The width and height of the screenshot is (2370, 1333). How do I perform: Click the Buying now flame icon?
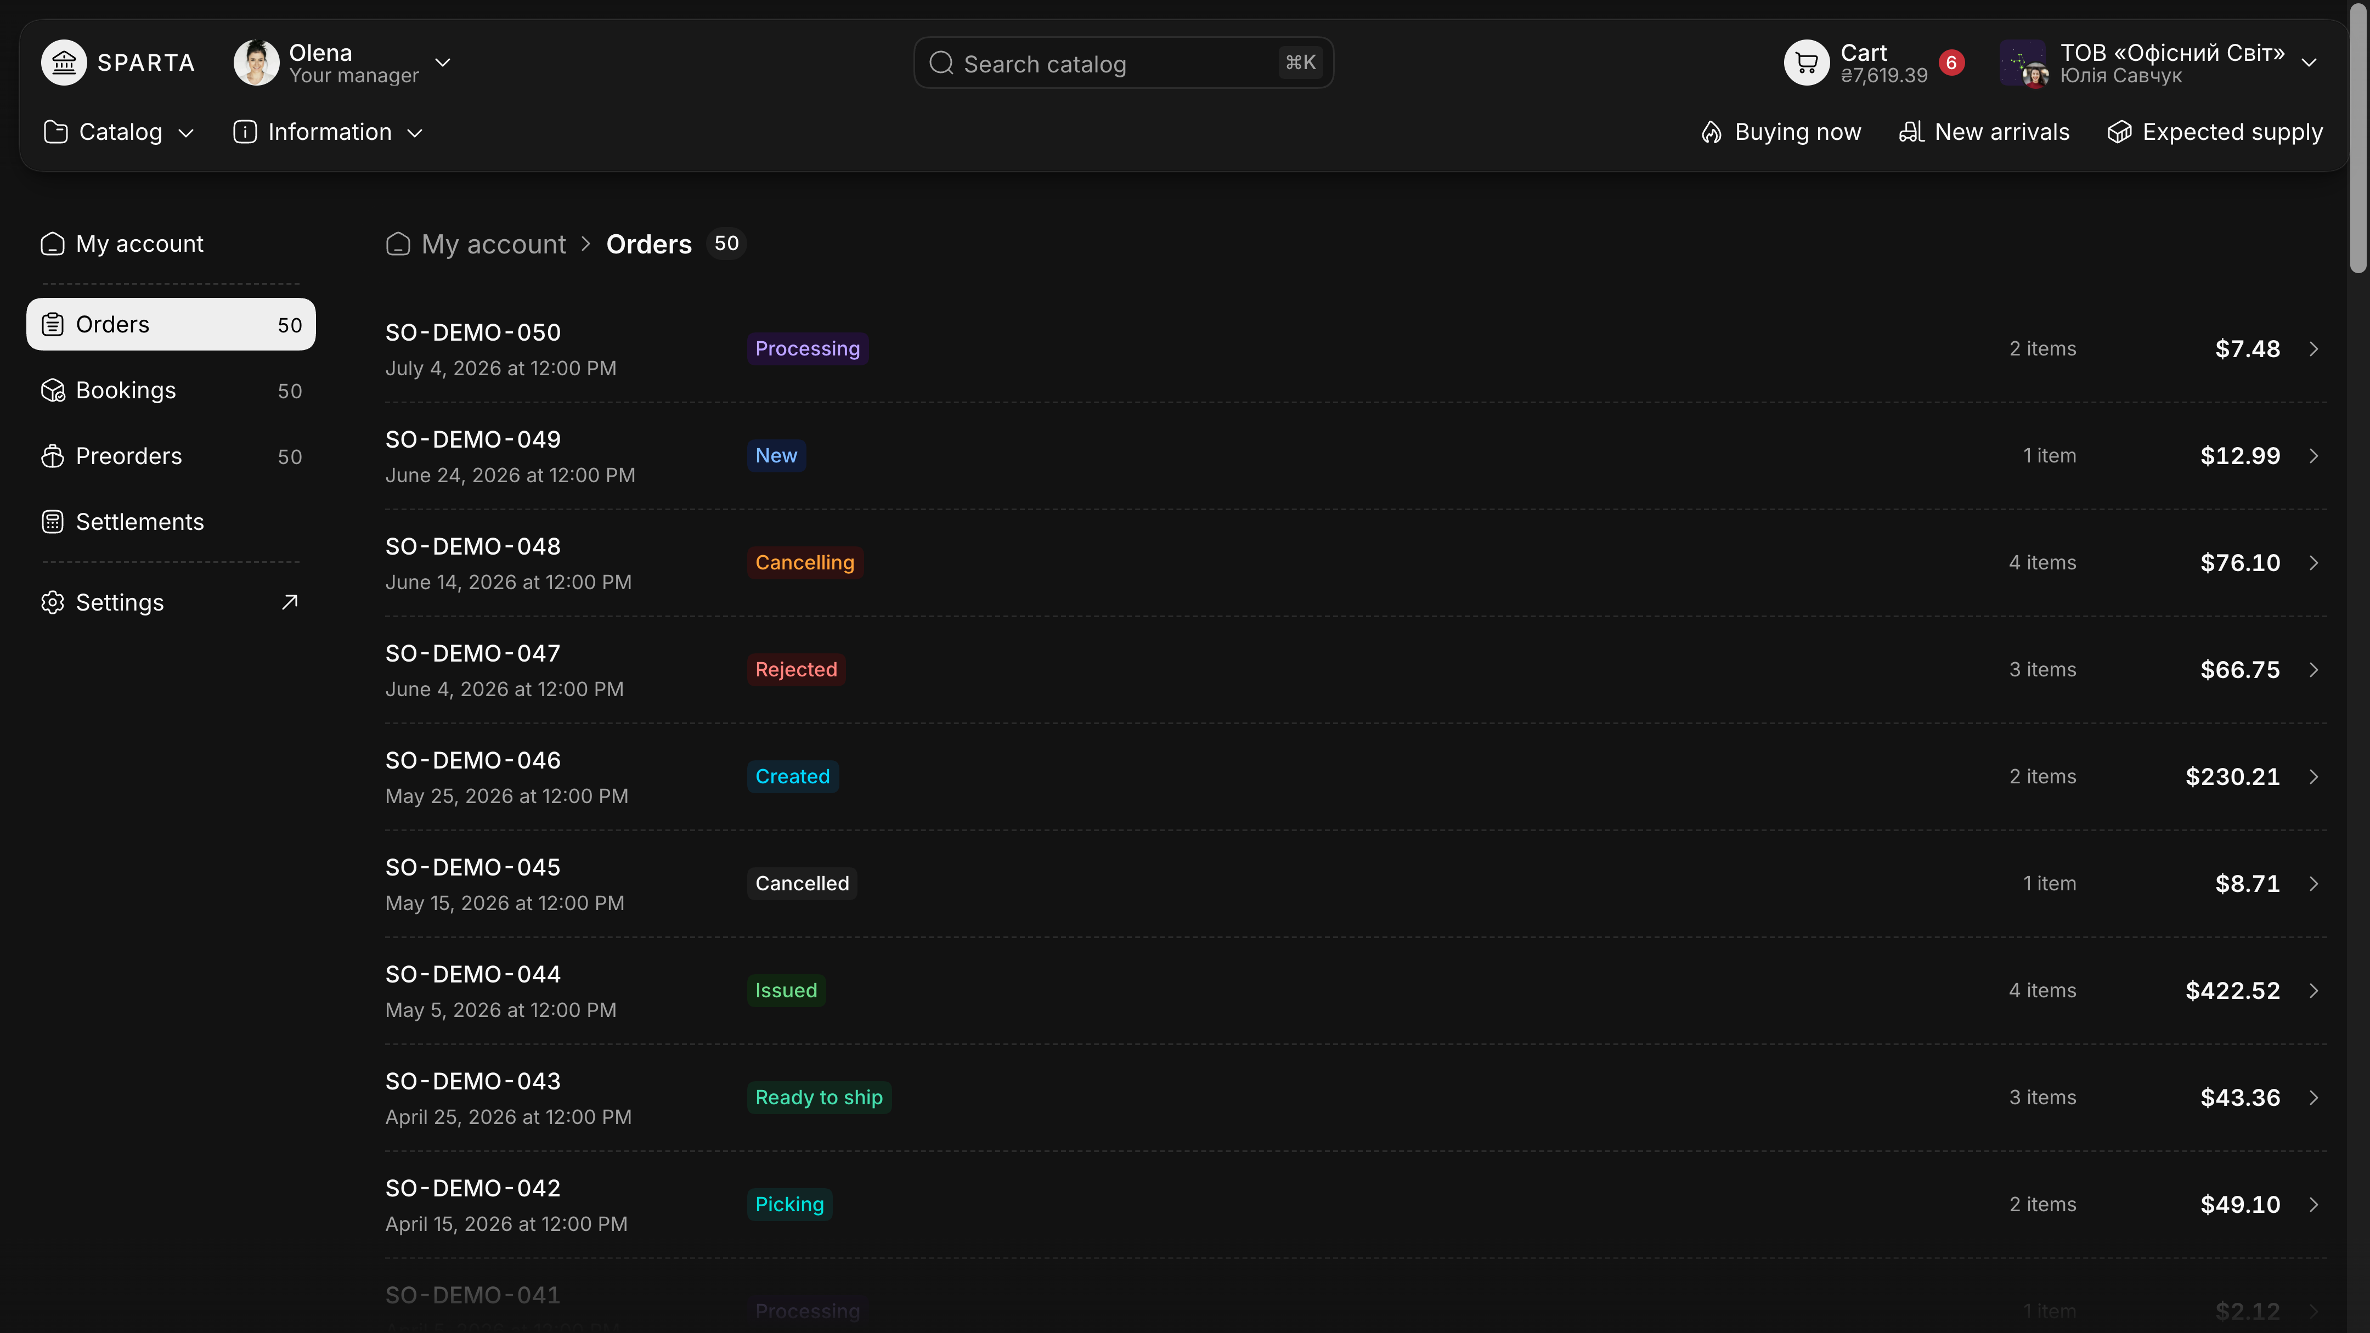tap(1711, 132)
